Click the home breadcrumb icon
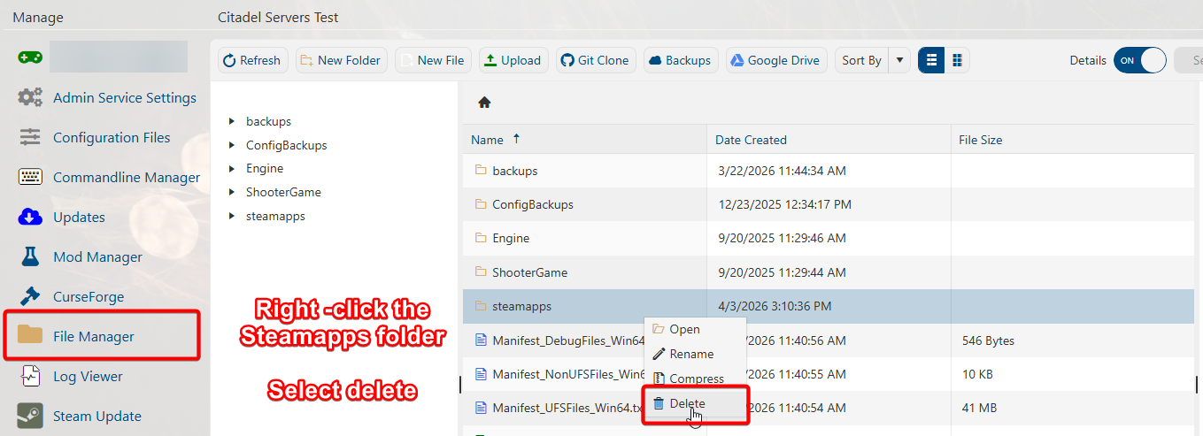 pos(484,103)
